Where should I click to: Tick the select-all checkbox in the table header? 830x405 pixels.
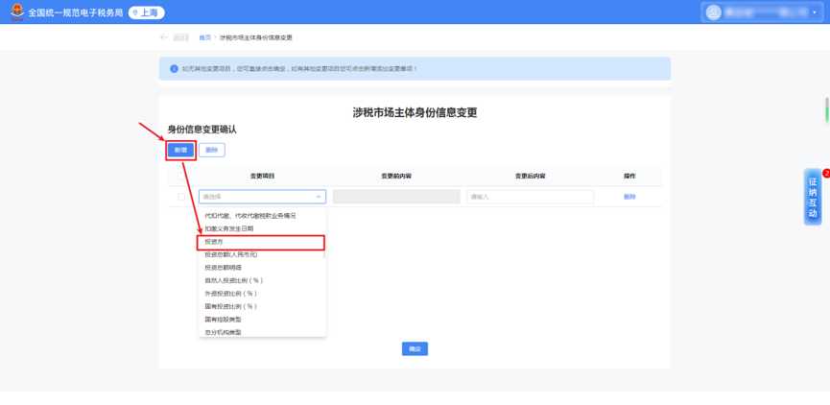tap(181, 176)
